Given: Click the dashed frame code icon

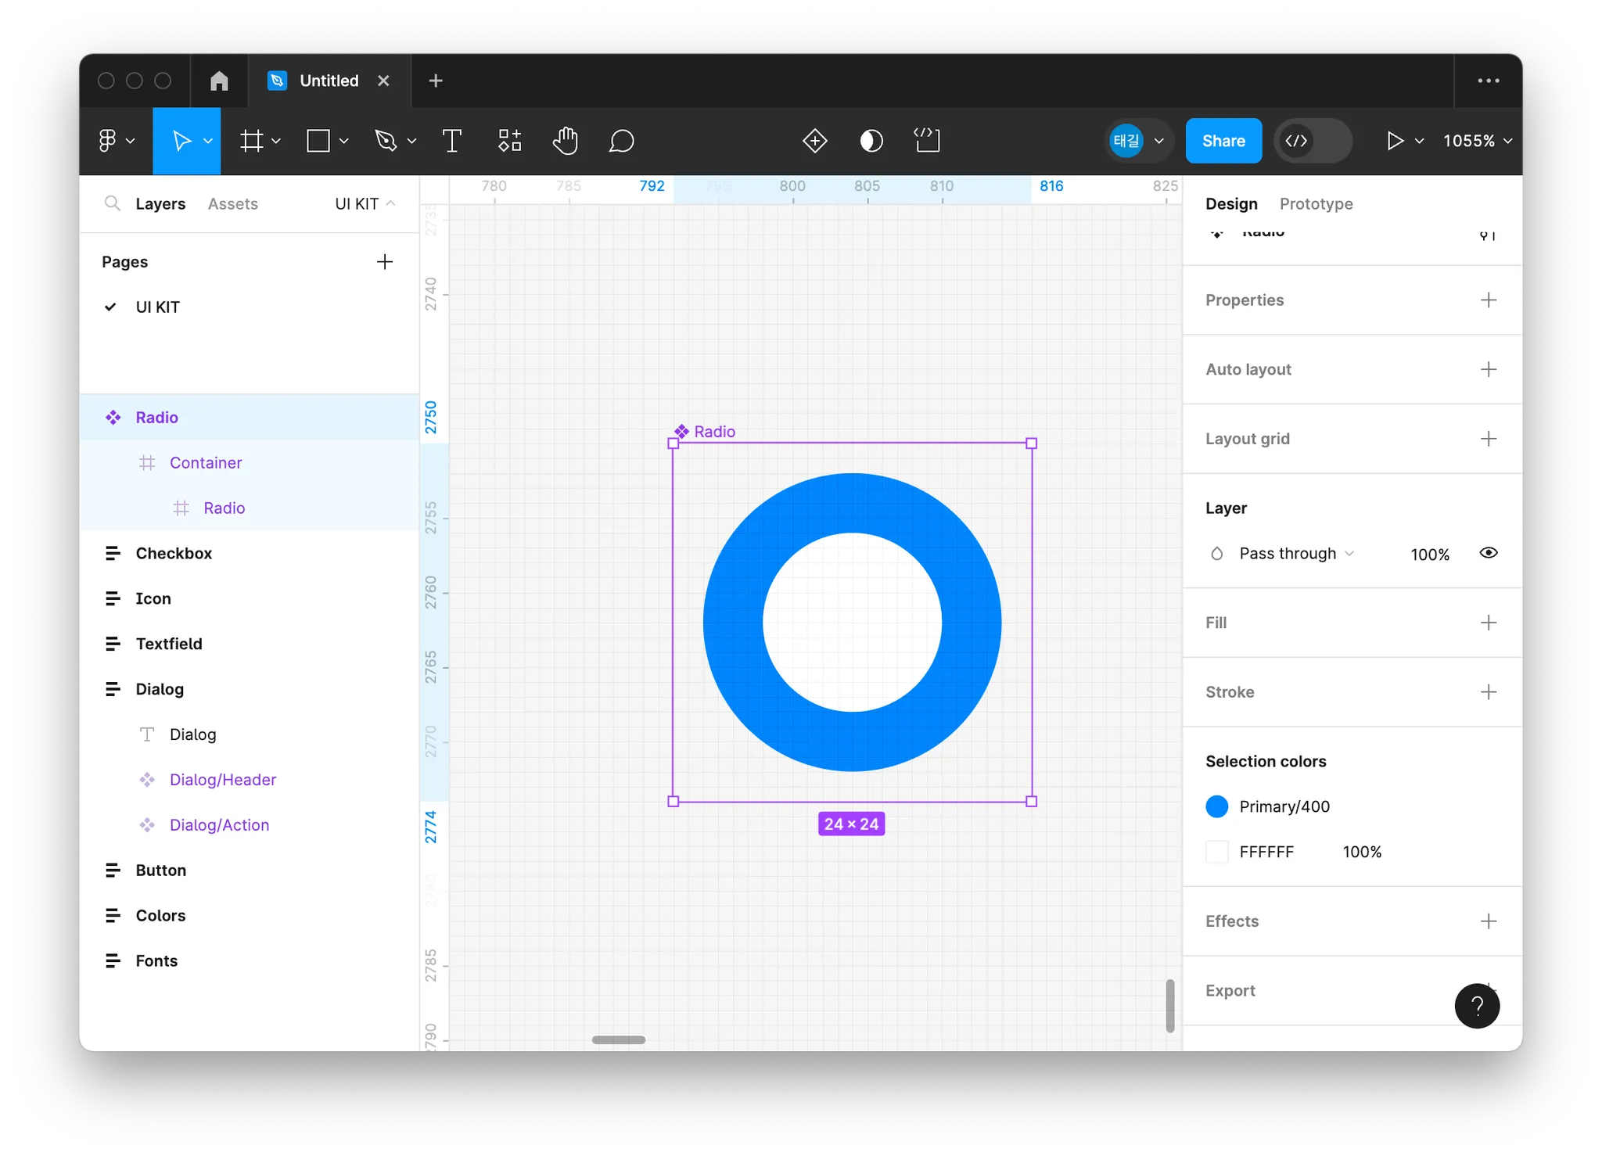Looking at the screenshot, I should pyautogui.click(x=928, y=141).
